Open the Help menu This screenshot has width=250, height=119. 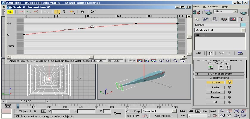point(225,7)
